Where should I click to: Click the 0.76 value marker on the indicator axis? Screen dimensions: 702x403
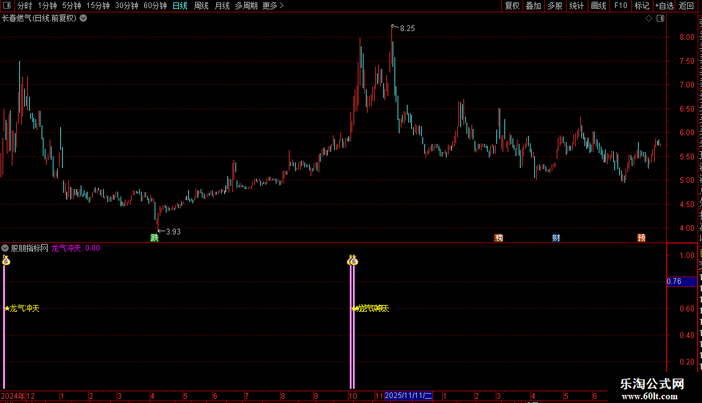point(681,281)
